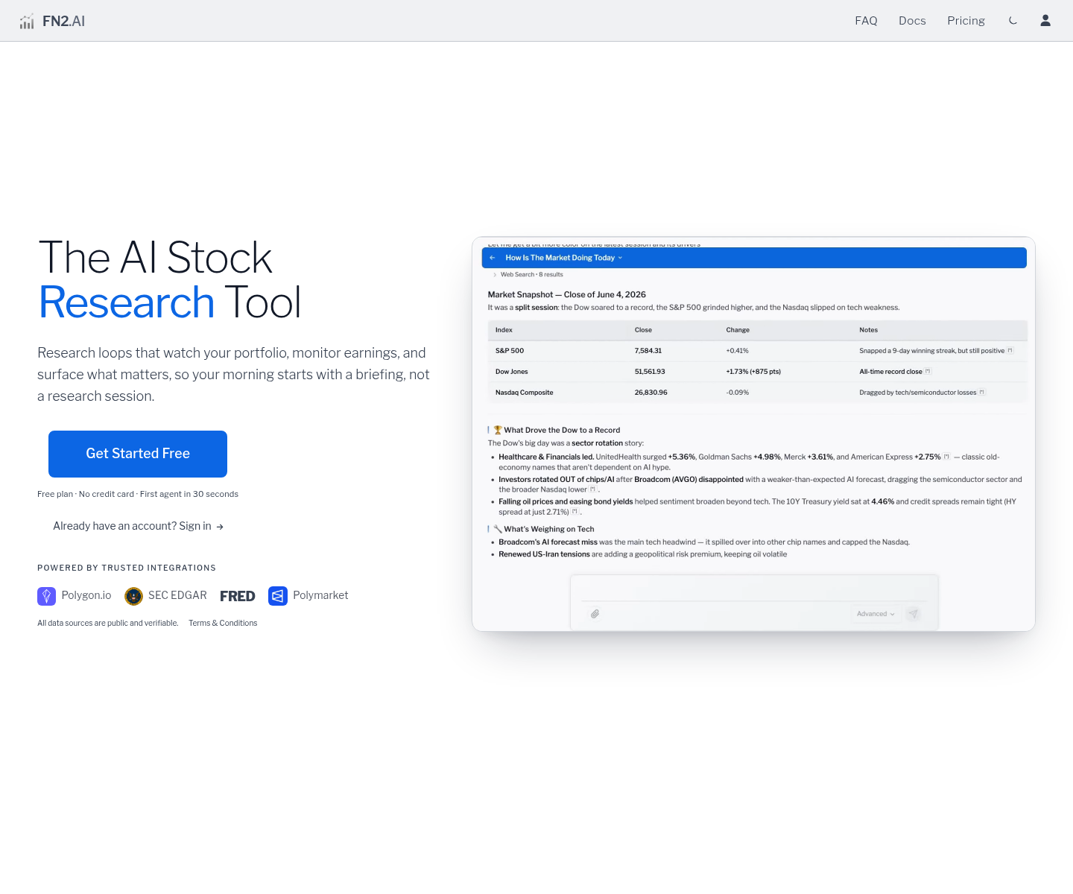
Task: Open the FAQ page
Action: (x=866, y=21)
